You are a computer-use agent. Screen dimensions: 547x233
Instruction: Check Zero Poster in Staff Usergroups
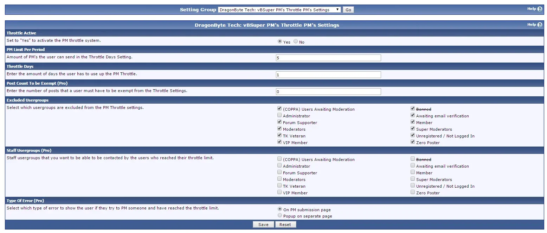pos(413,192)
